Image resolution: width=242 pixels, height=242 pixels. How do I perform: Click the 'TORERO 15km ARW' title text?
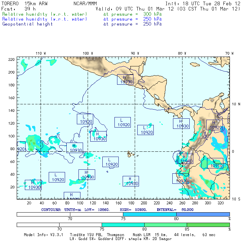(25, 4)
